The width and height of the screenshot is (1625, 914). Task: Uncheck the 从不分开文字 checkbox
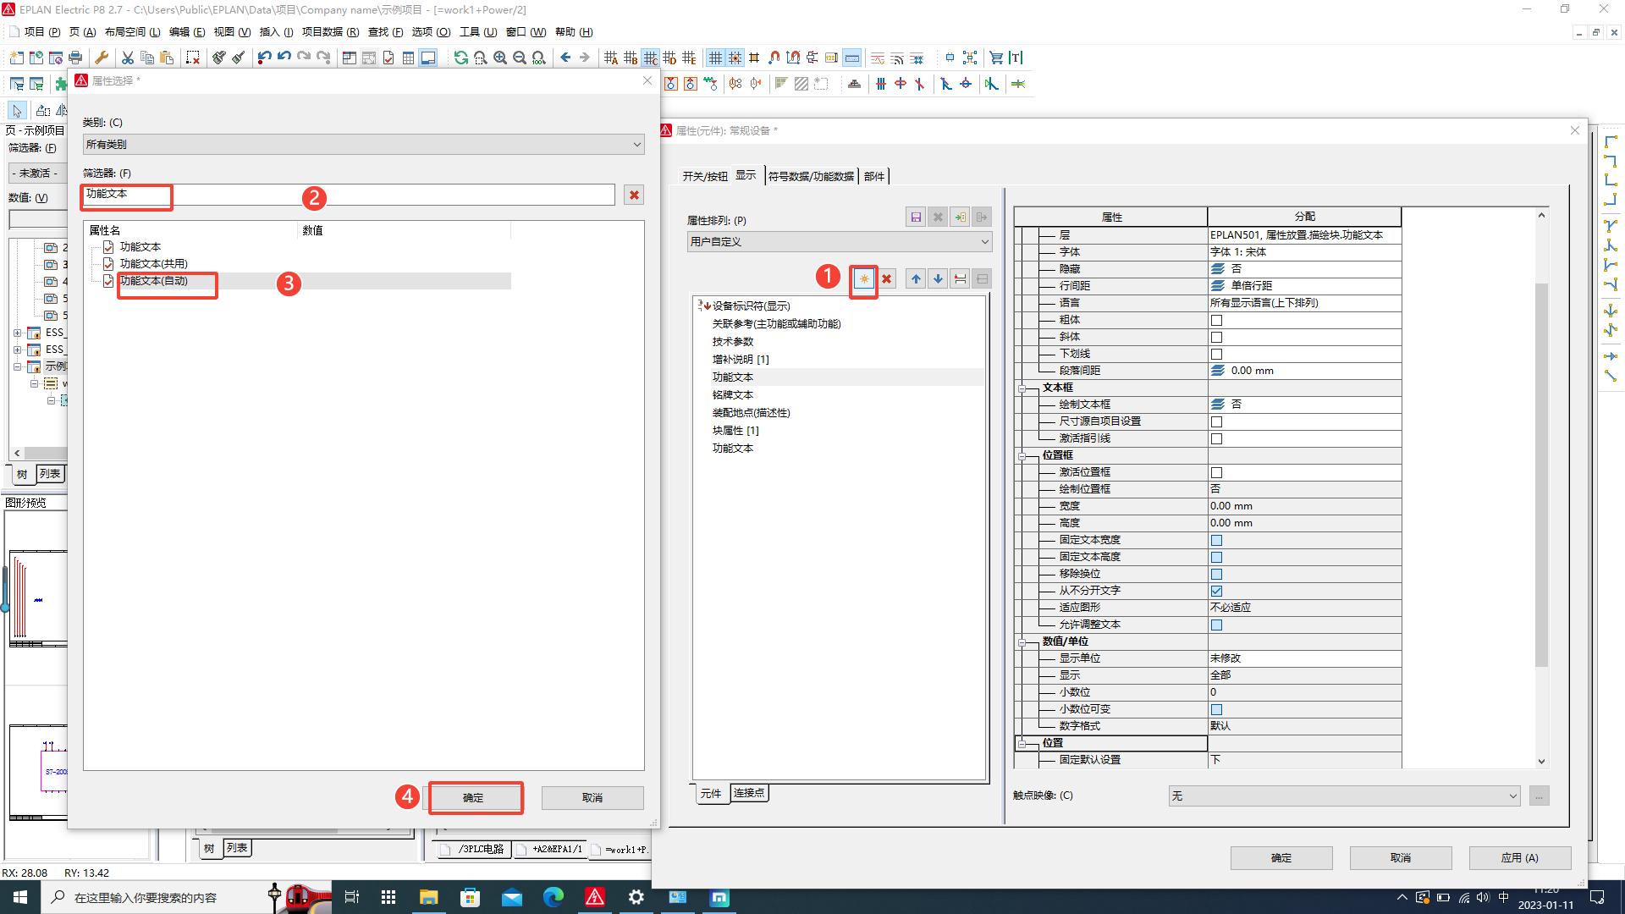[x=1216, y=591]
